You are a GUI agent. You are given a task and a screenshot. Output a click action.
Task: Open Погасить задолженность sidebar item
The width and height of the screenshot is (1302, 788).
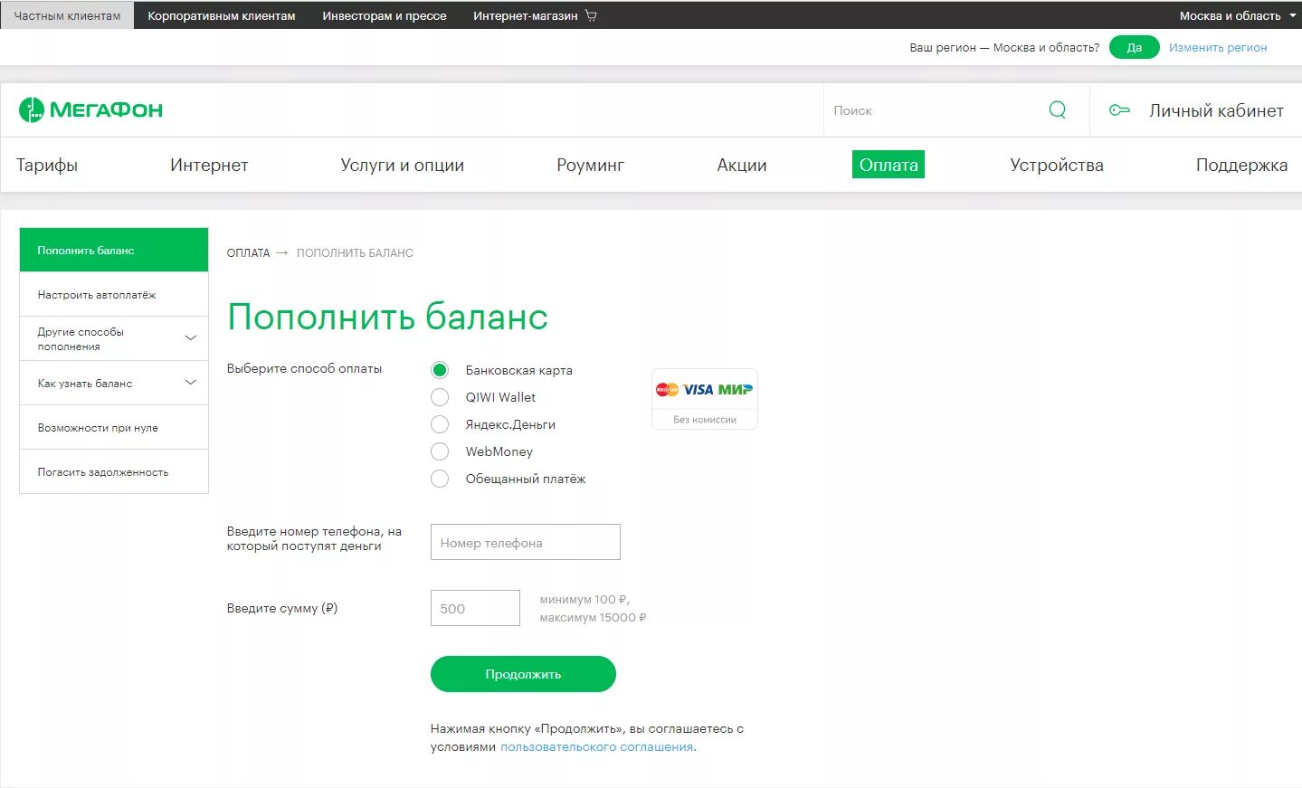click(x=114, y=471)
